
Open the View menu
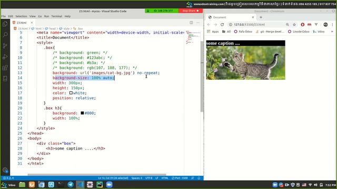33,16
